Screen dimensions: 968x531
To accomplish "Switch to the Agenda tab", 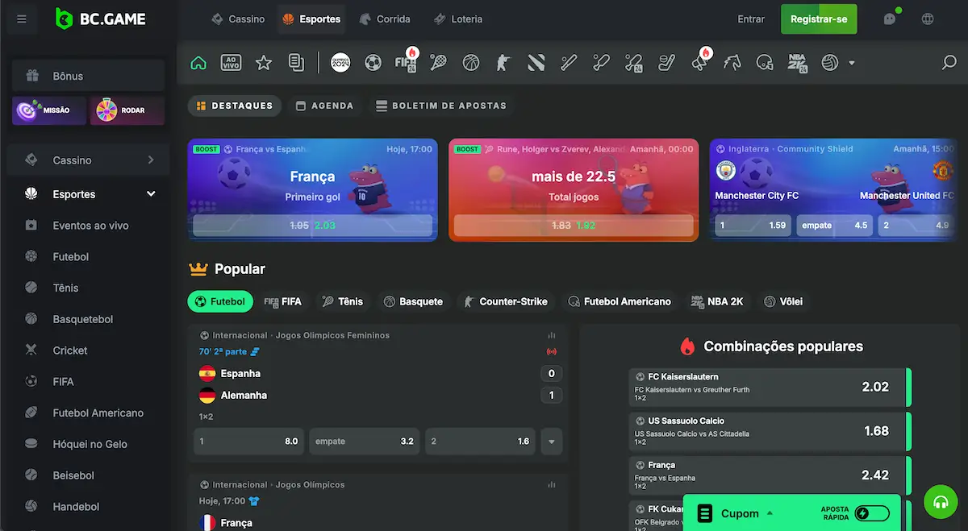I will [324, 106].
